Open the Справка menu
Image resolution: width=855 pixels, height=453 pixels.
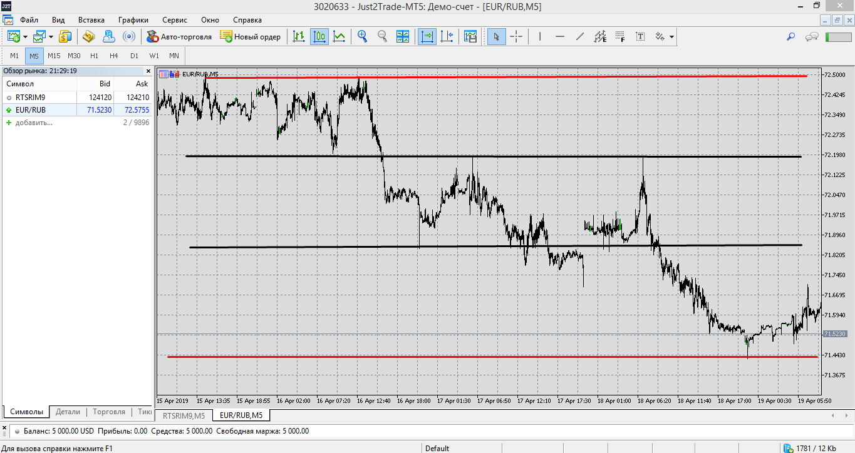click(x=247, y=19)
